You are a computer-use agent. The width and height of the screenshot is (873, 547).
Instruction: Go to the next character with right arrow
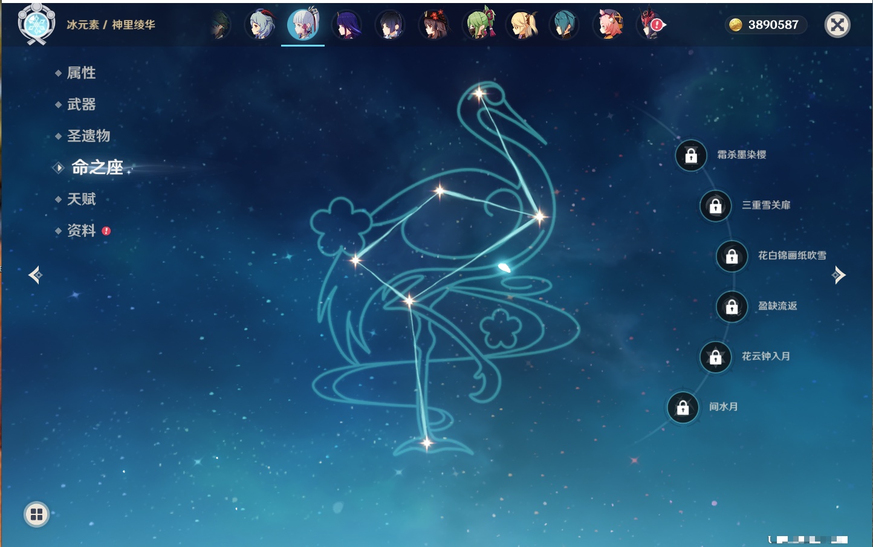(839, 275)
